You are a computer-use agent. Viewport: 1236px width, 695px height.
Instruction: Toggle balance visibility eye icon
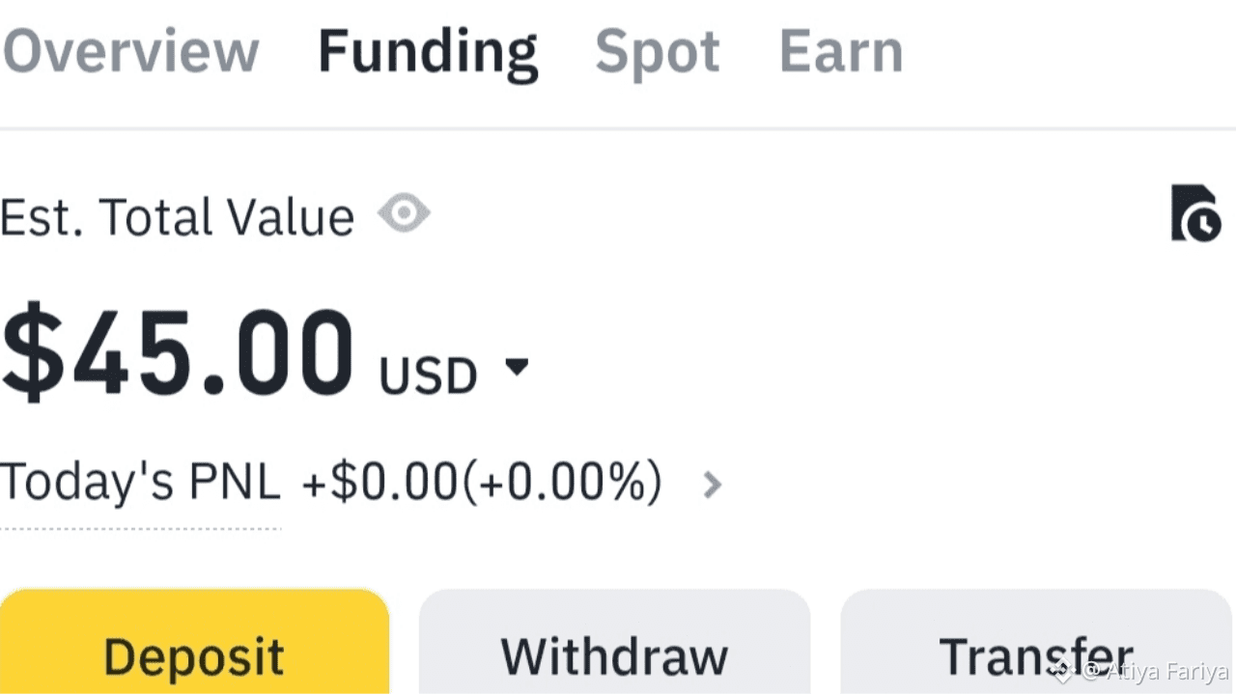[x=404, y=213]
